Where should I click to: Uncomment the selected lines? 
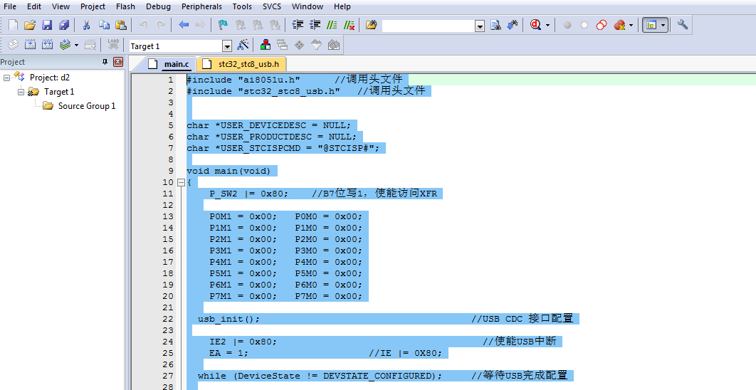pos(349,25)
